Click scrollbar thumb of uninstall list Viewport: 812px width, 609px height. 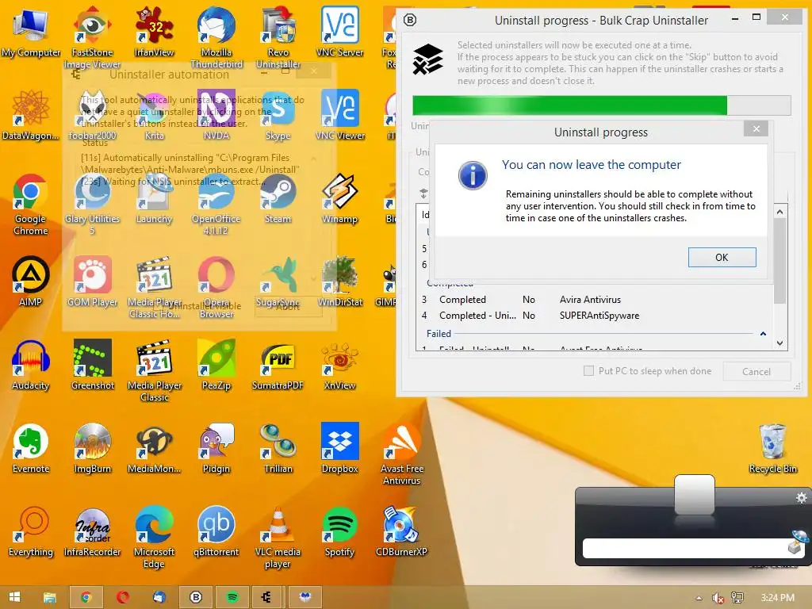click(x=780, y=262)
